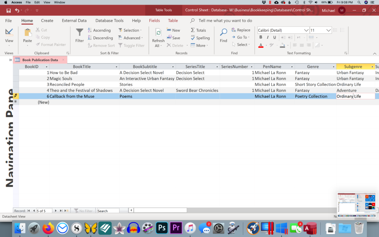The image size is (379, 237).
Task: Open the Advanced filter dropdown
Action: tap(131, 38)
